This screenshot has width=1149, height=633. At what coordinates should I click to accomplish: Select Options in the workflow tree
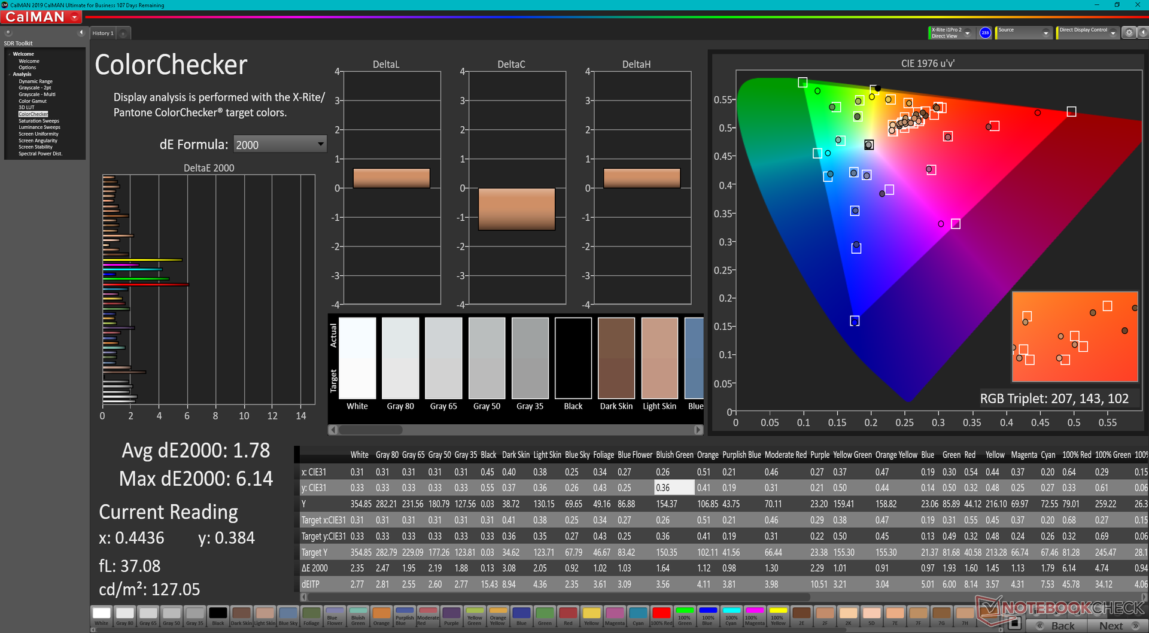coord(27,68)
